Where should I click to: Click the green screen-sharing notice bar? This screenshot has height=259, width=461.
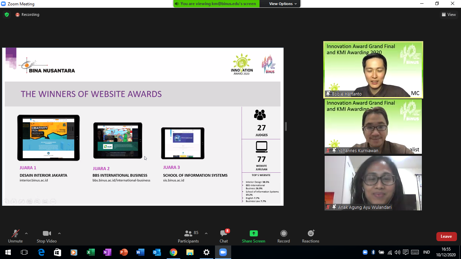[217, 4]
